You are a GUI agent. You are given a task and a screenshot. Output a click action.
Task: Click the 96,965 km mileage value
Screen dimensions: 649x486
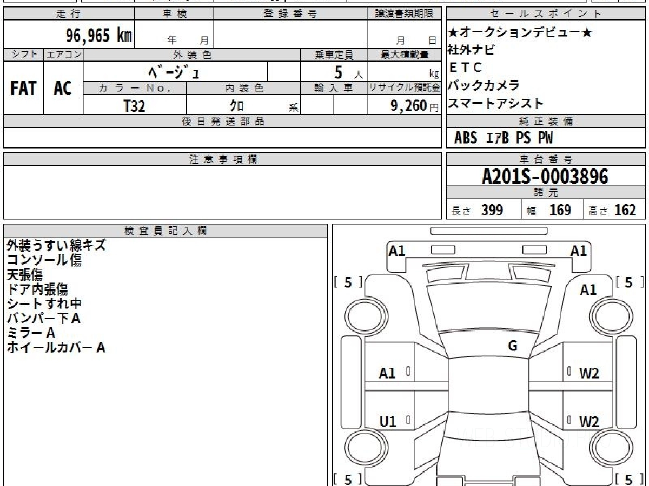[x=99, y=36]
